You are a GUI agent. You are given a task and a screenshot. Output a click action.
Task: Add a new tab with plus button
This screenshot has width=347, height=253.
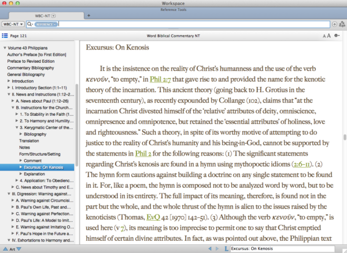[88, 14]
